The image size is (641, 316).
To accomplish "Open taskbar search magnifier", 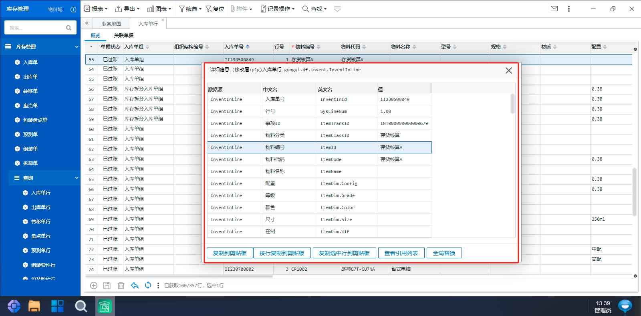I will [x=81, y=306].
